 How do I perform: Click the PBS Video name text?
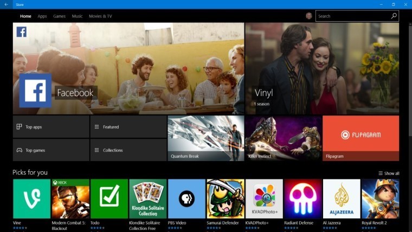(177, 223)
